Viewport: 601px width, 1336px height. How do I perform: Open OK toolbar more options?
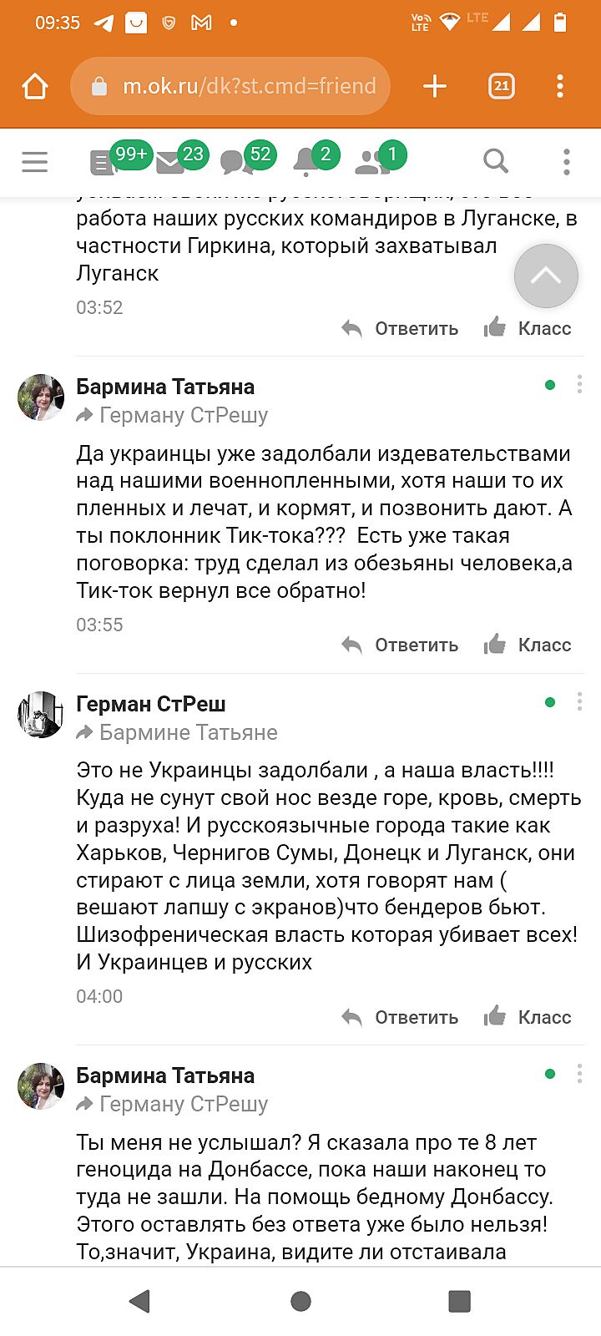click(566, 161)
